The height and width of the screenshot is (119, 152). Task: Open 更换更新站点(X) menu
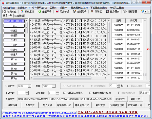coord(79,8)
